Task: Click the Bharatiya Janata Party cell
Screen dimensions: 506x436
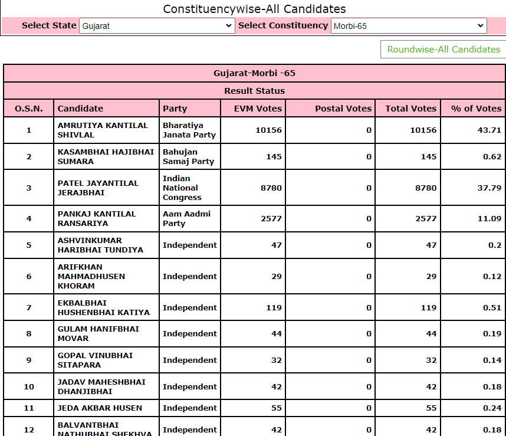Action: click(190, 130)
